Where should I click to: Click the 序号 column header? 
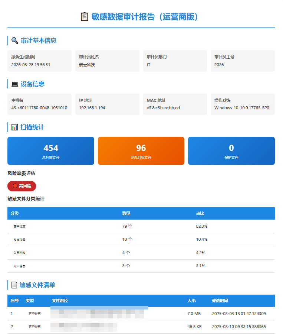tap(15, 301)
